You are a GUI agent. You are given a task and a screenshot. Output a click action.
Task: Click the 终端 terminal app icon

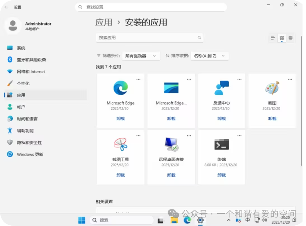point(221,144)
